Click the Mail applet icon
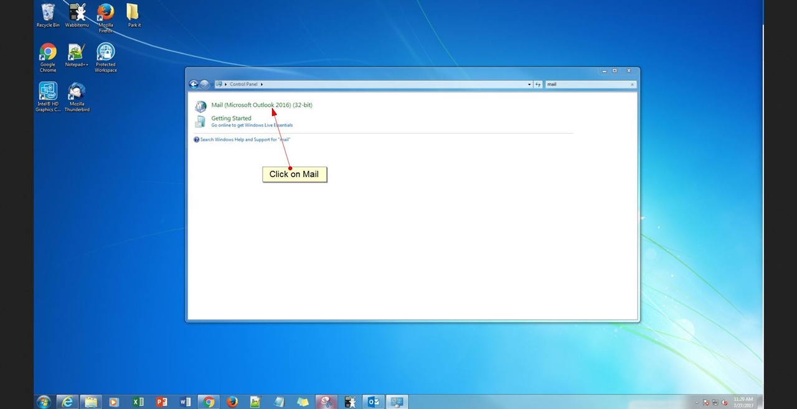 pyautogui.click(x=200, y=106)
